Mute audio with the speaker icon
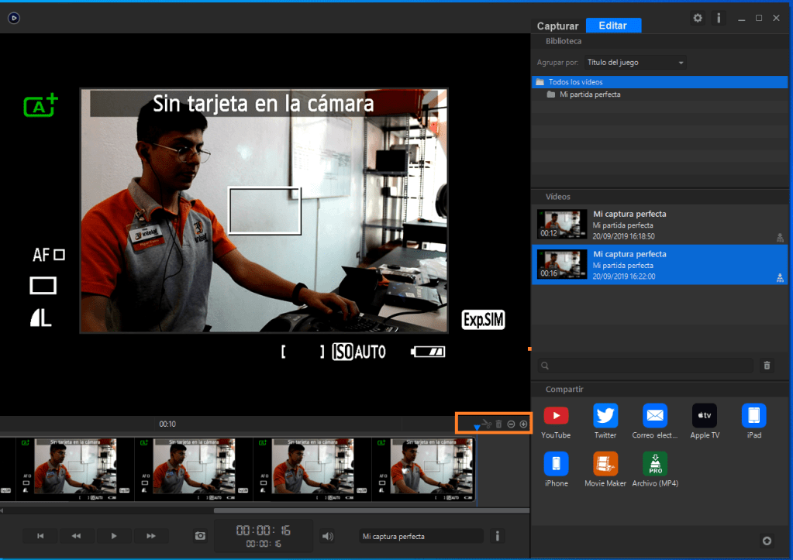 pyautogui.click(x=328, y=536)
